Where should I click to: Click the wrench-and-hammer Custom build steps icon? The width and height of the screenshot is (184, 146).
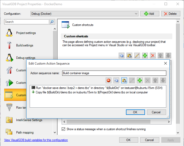[9, 70]
